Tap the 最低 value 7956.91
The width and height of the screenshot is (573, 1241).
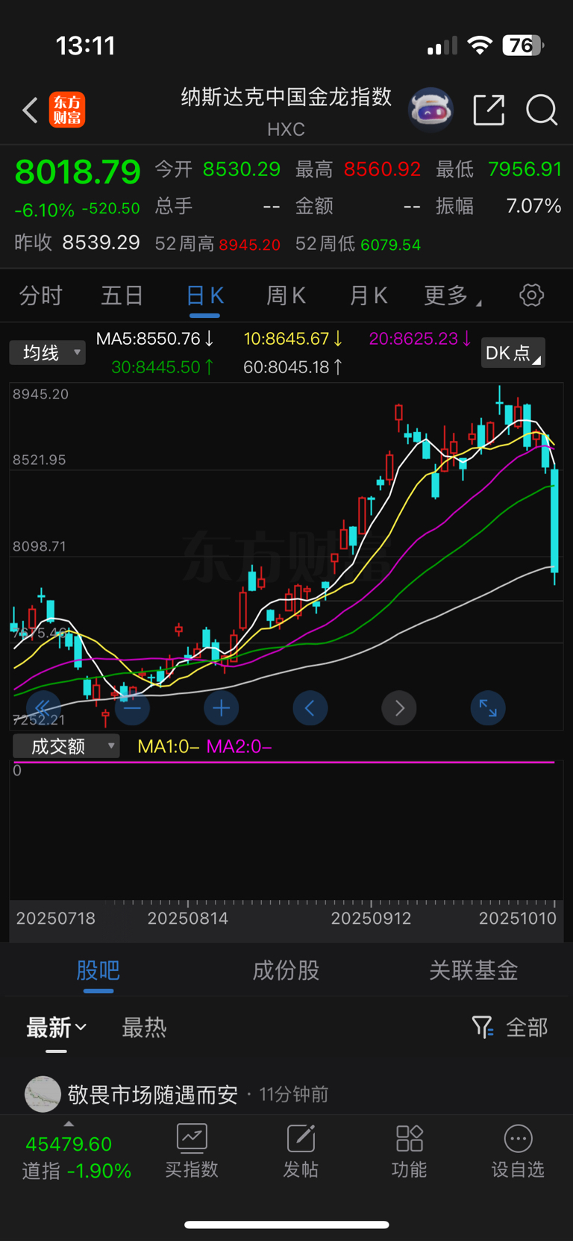(x=525, y=169)
